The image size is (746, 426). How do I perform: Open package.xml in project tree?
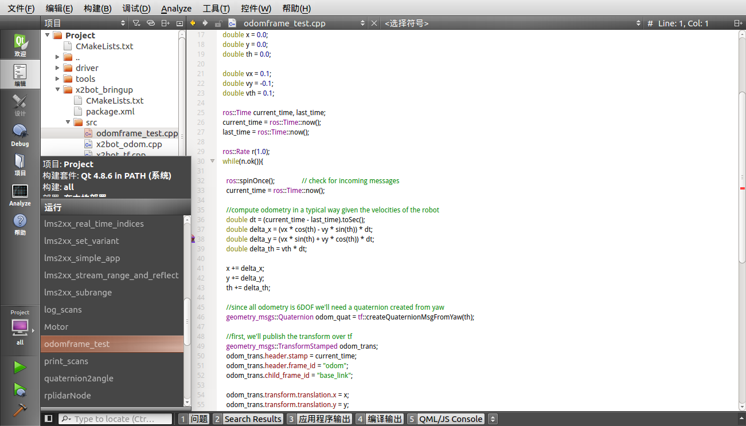[110, 111]
